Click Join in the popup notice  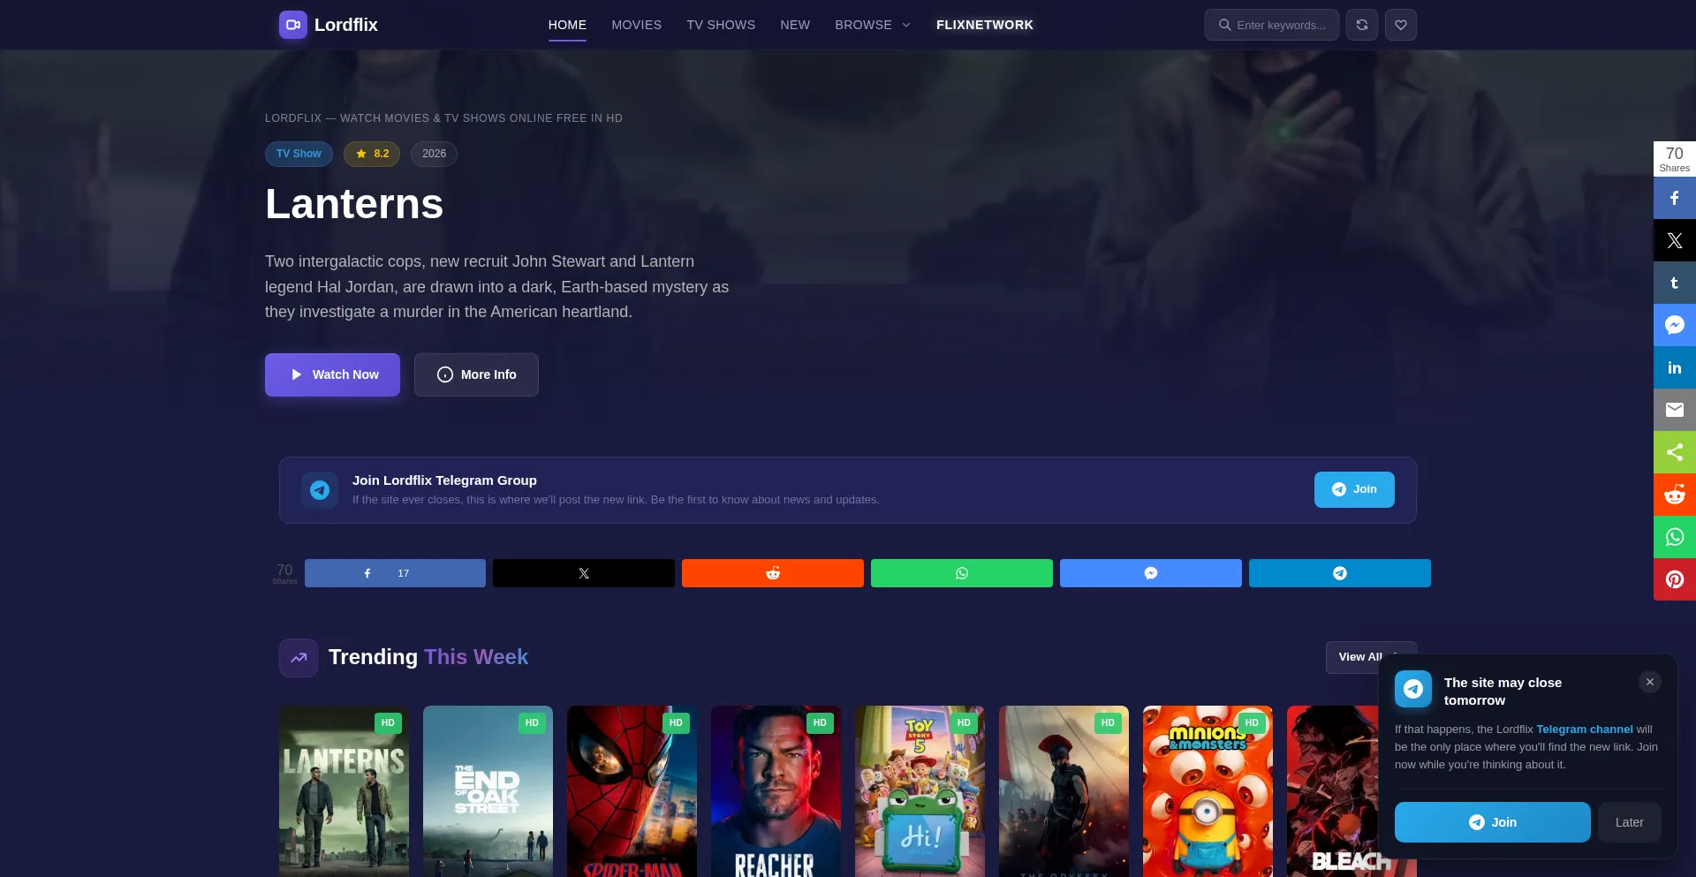point(1492,822)
